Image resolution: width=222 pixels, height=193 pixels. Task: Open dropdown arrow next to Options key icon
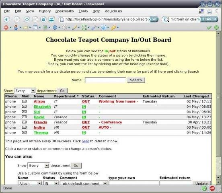118,28
